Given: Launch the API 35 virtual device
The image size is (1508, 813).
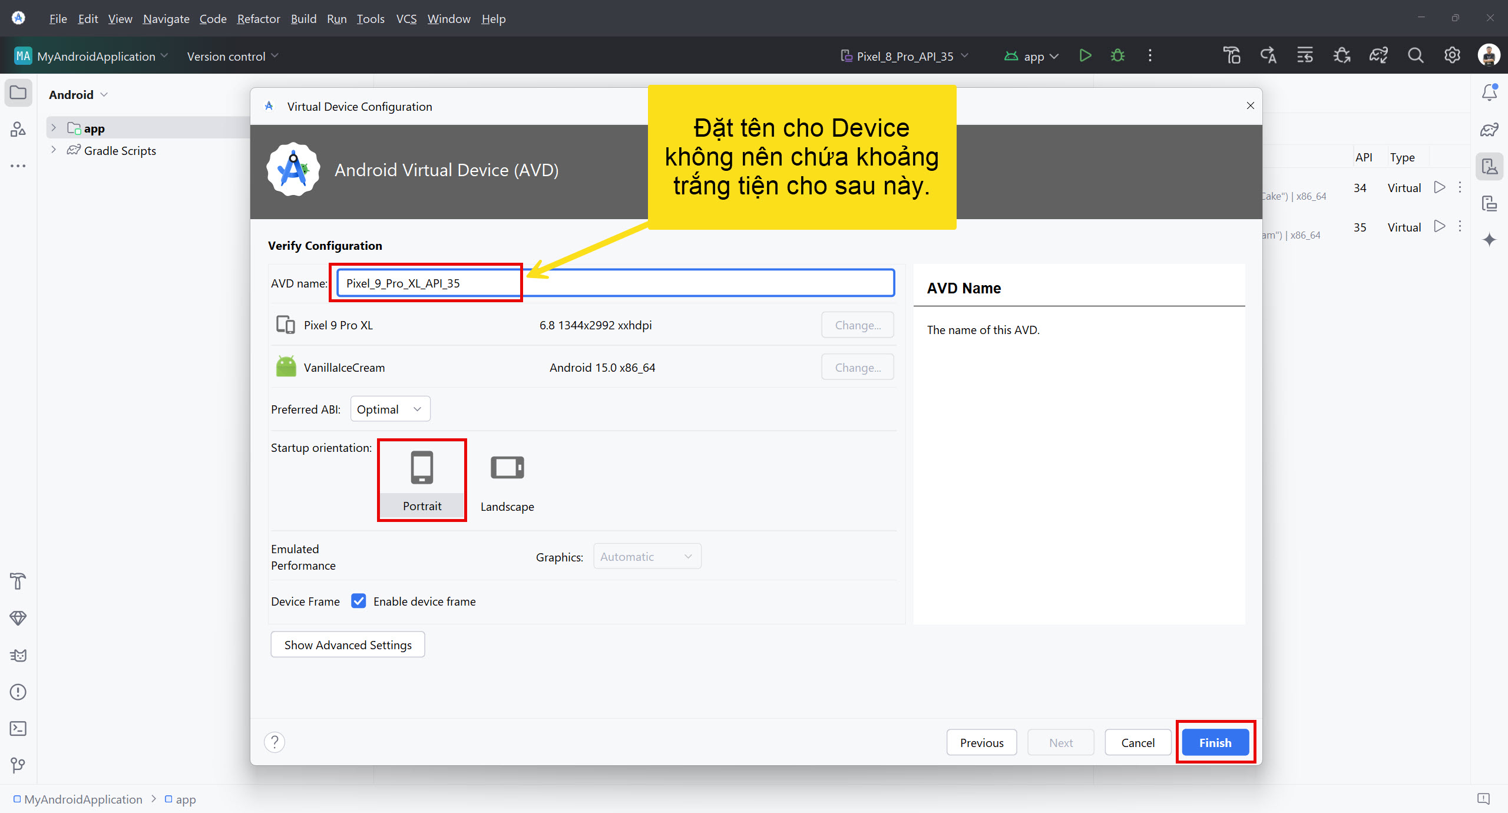Looking at the screenshot, I should [1440, 226].
